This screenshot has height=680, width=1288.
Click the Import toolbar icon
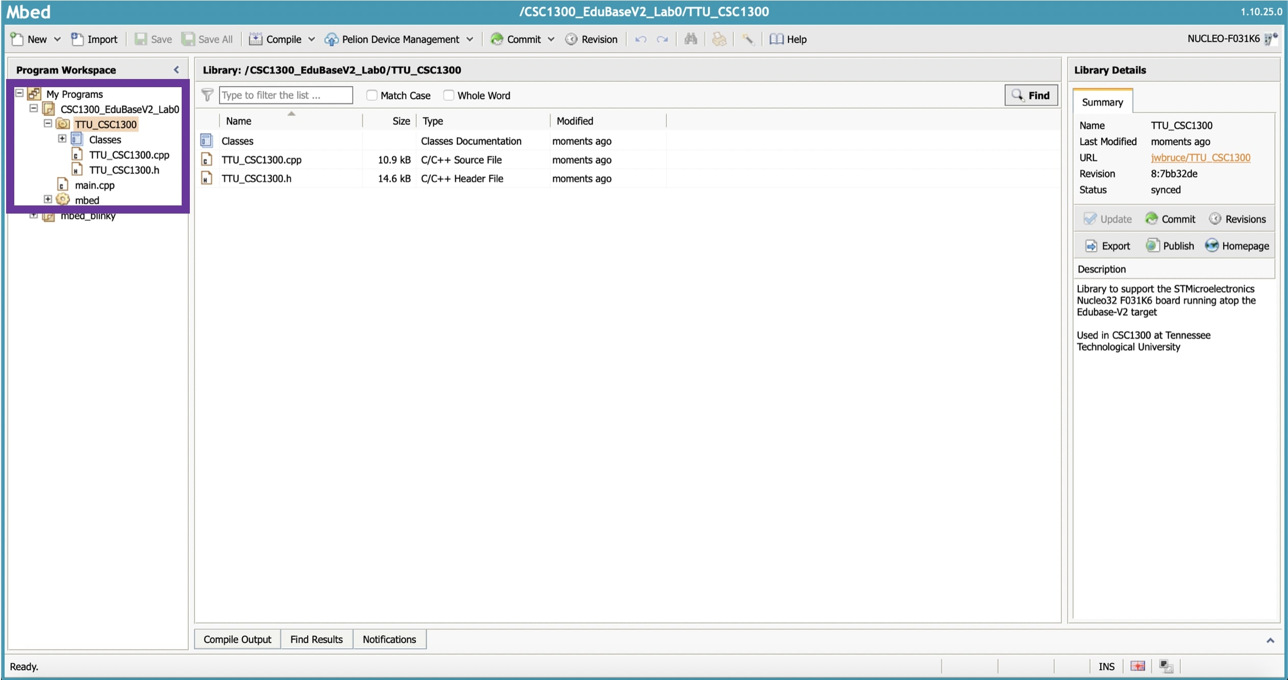pos(77,39)
